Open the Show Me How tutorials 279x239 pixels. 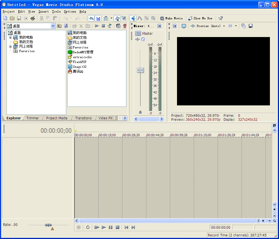pyautogui.click(x=200, y=18)
